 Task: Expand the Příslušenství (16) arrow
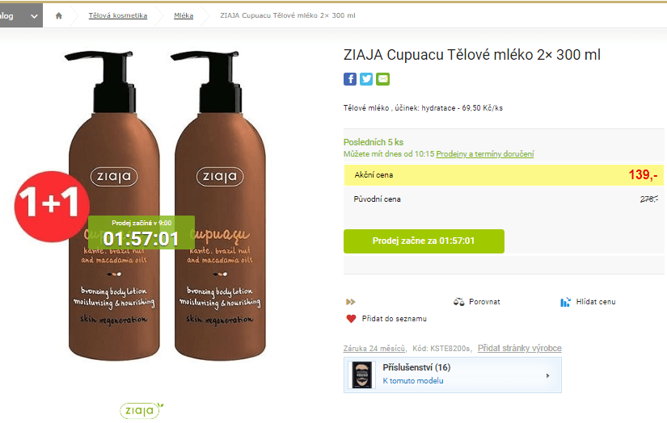(547, 375)
